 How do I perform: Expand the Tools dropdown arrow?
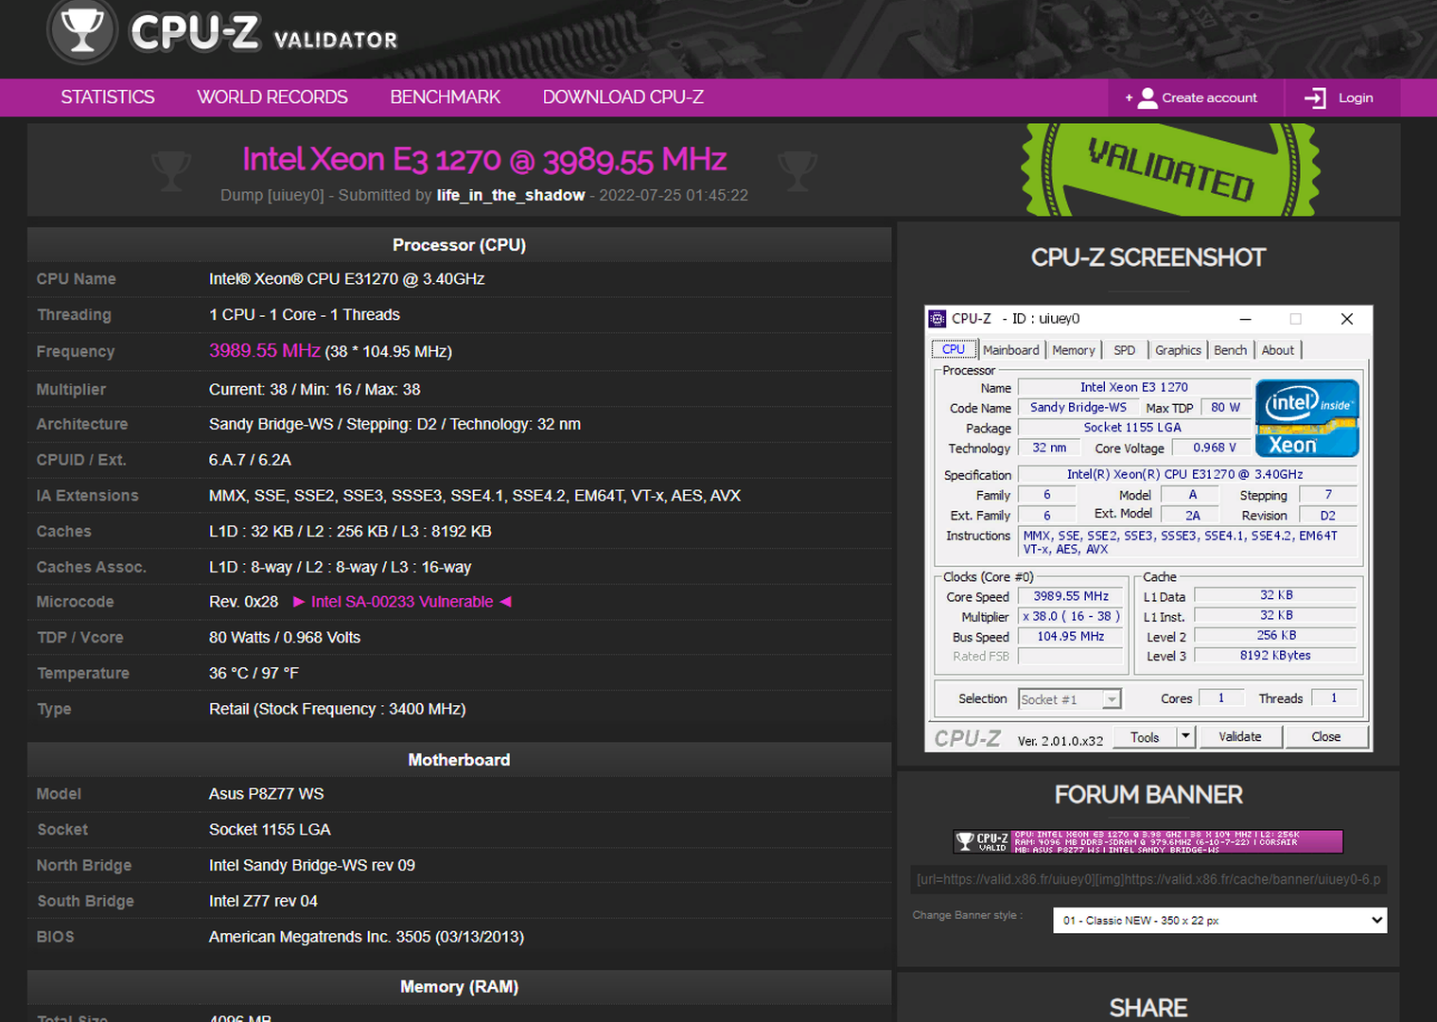point(1185,736)
